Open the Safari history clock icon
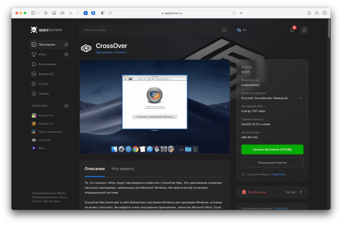Viewport: 342px width, 225px height. (x=317, y=13)
